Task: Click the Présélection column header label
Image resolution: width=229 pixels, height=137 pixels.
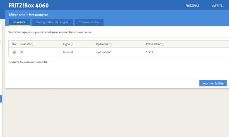Action: pos(154,44)
